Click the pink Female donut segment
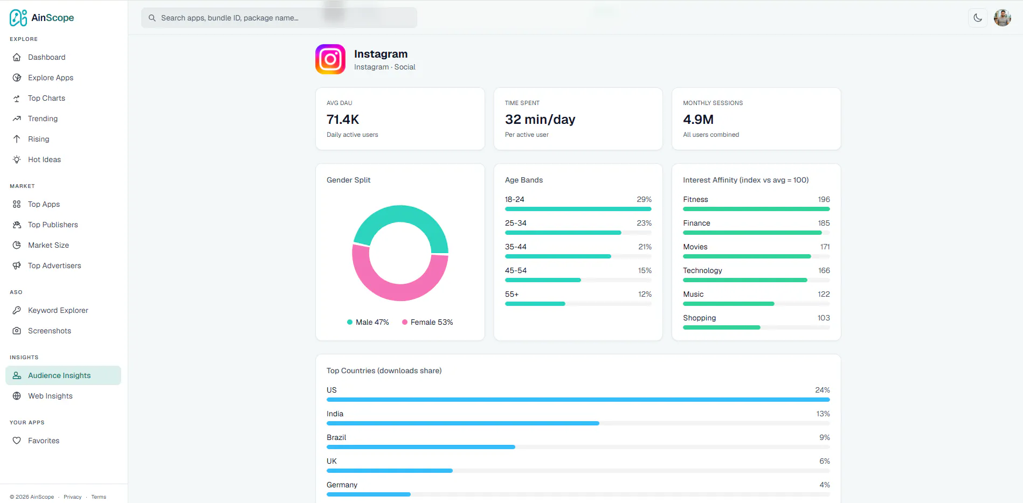 pyautogui.click(x=400, y=292)
